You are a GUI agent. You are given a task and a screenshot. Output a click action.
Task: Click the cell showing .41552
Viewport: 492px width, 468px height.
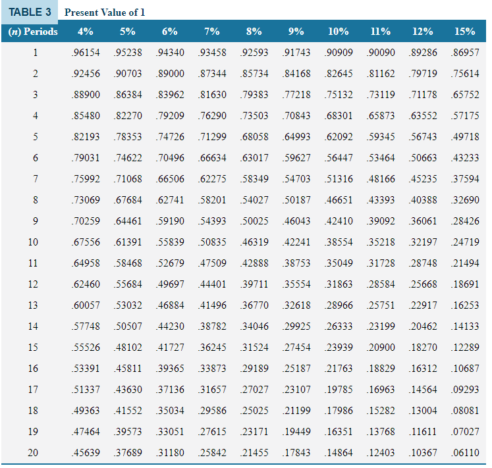point(127,411)
